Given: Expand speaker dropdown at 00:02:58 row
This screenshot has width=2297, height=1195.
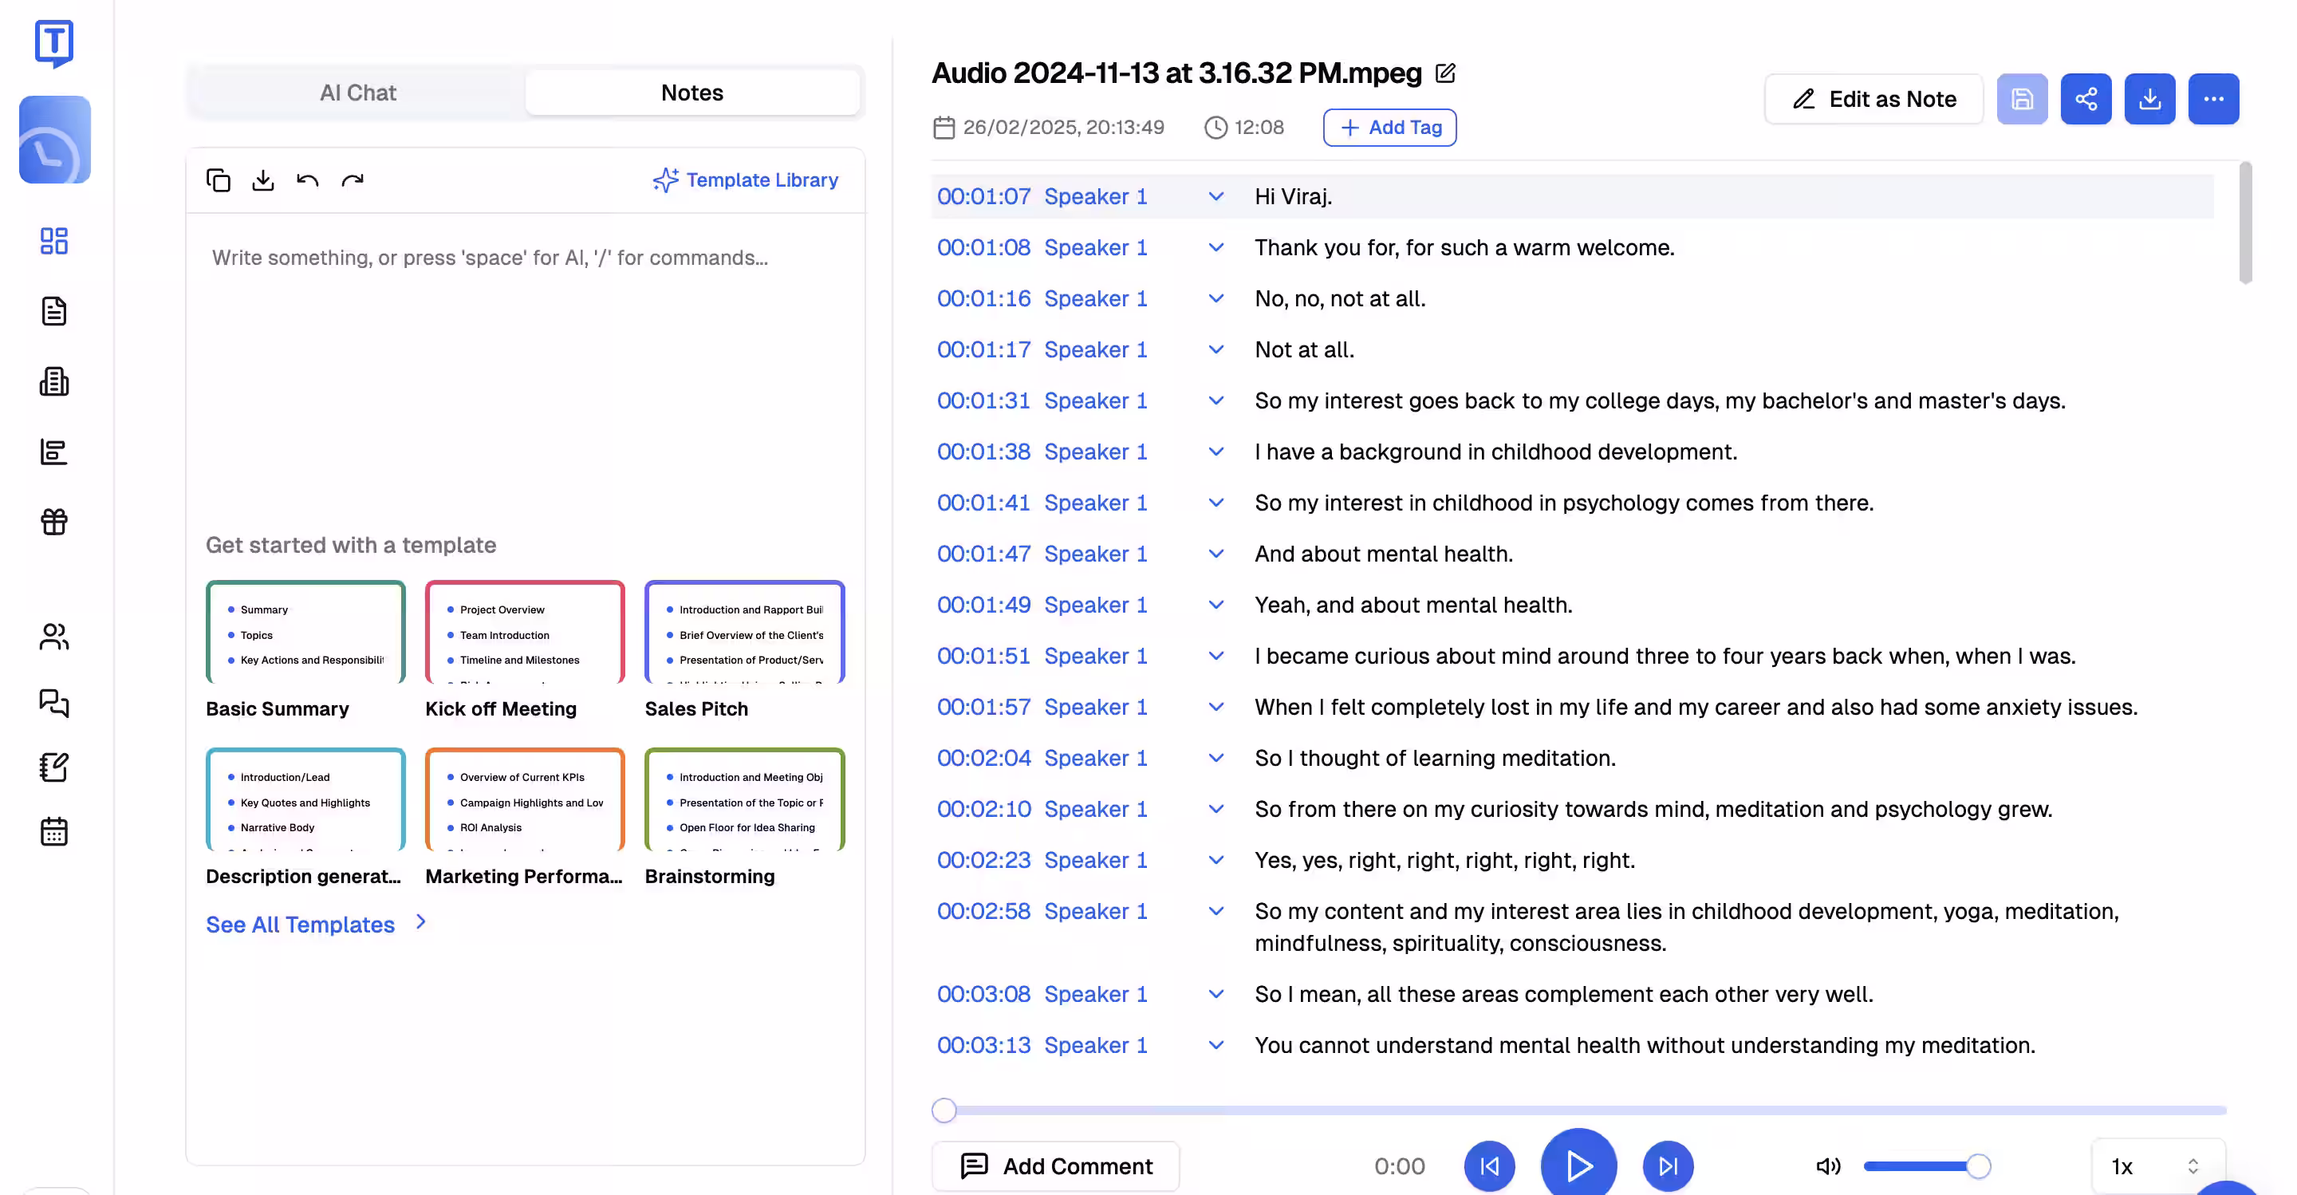Looking at the screenshot, I should (1215, 912).
